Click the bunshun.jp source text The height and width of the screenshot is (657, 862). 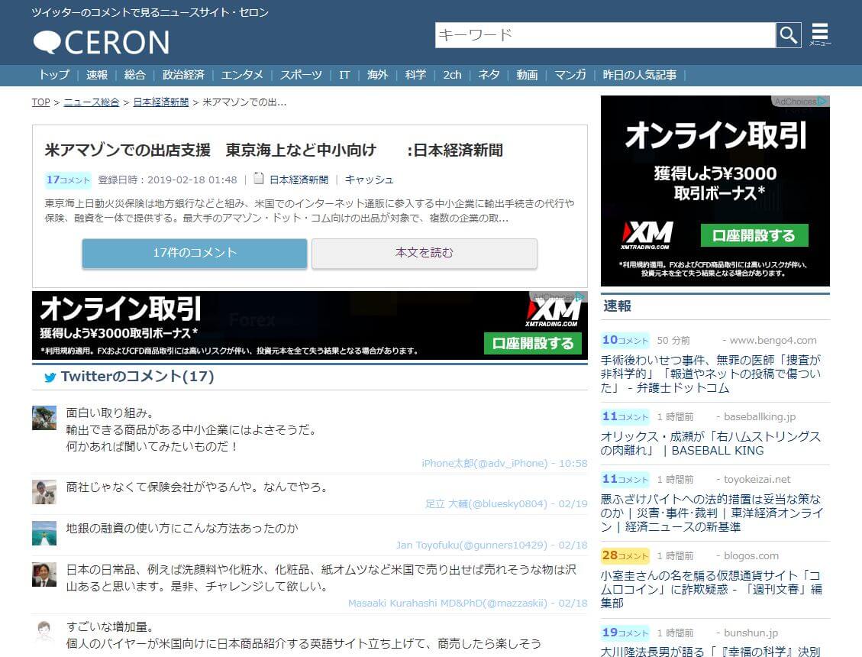(x=751, y=633)
